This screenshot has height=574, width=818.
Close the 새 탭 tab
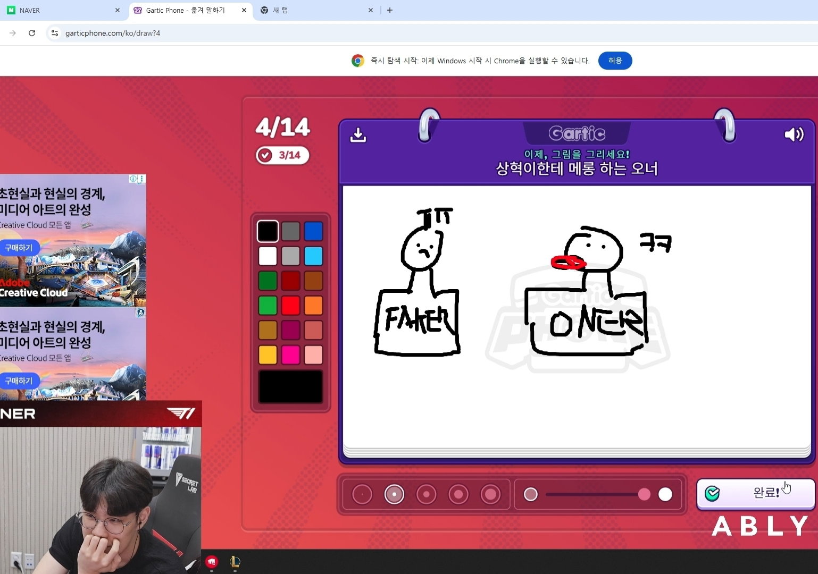(371, 10)
